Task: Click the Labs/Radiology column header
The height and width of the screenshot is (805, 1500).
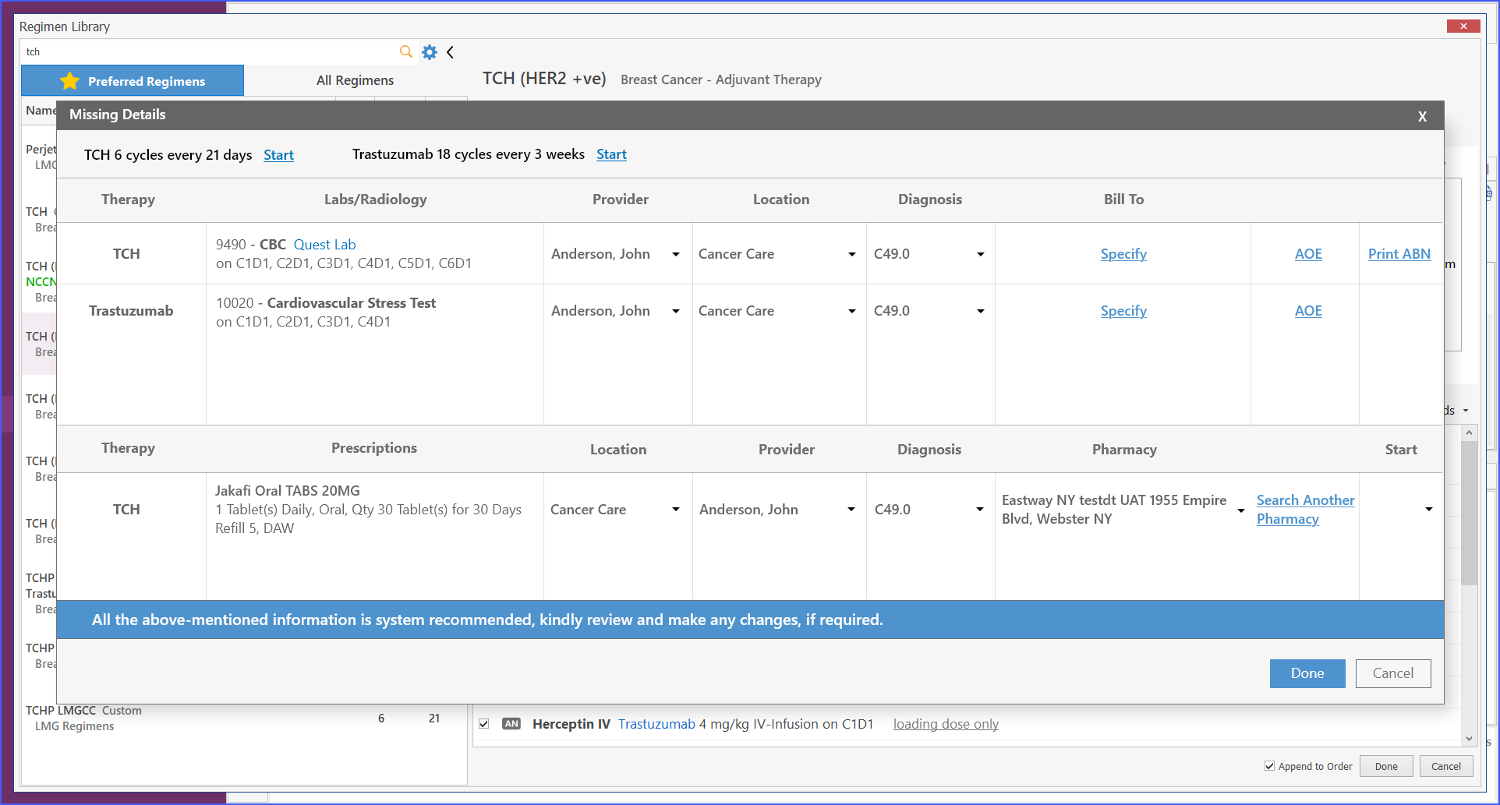Action: coord(375,199)
